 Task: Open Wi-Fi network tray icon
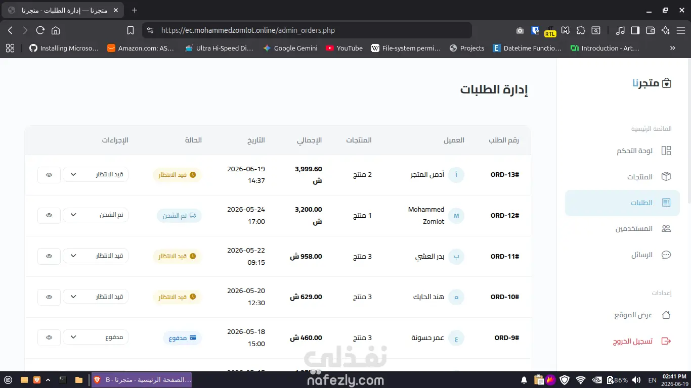point(581,380)
